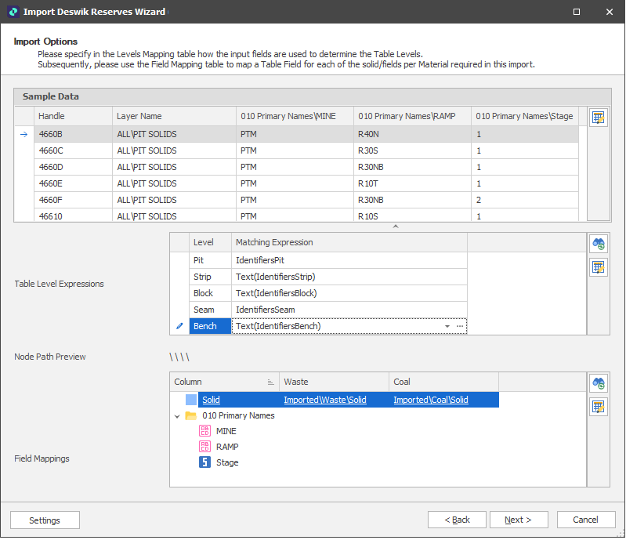Image resolution: width=626 pixels, height=540 pixels.
Task: Click the grid edit icon beside Field Mappings
Action: (x=598, y=407)
